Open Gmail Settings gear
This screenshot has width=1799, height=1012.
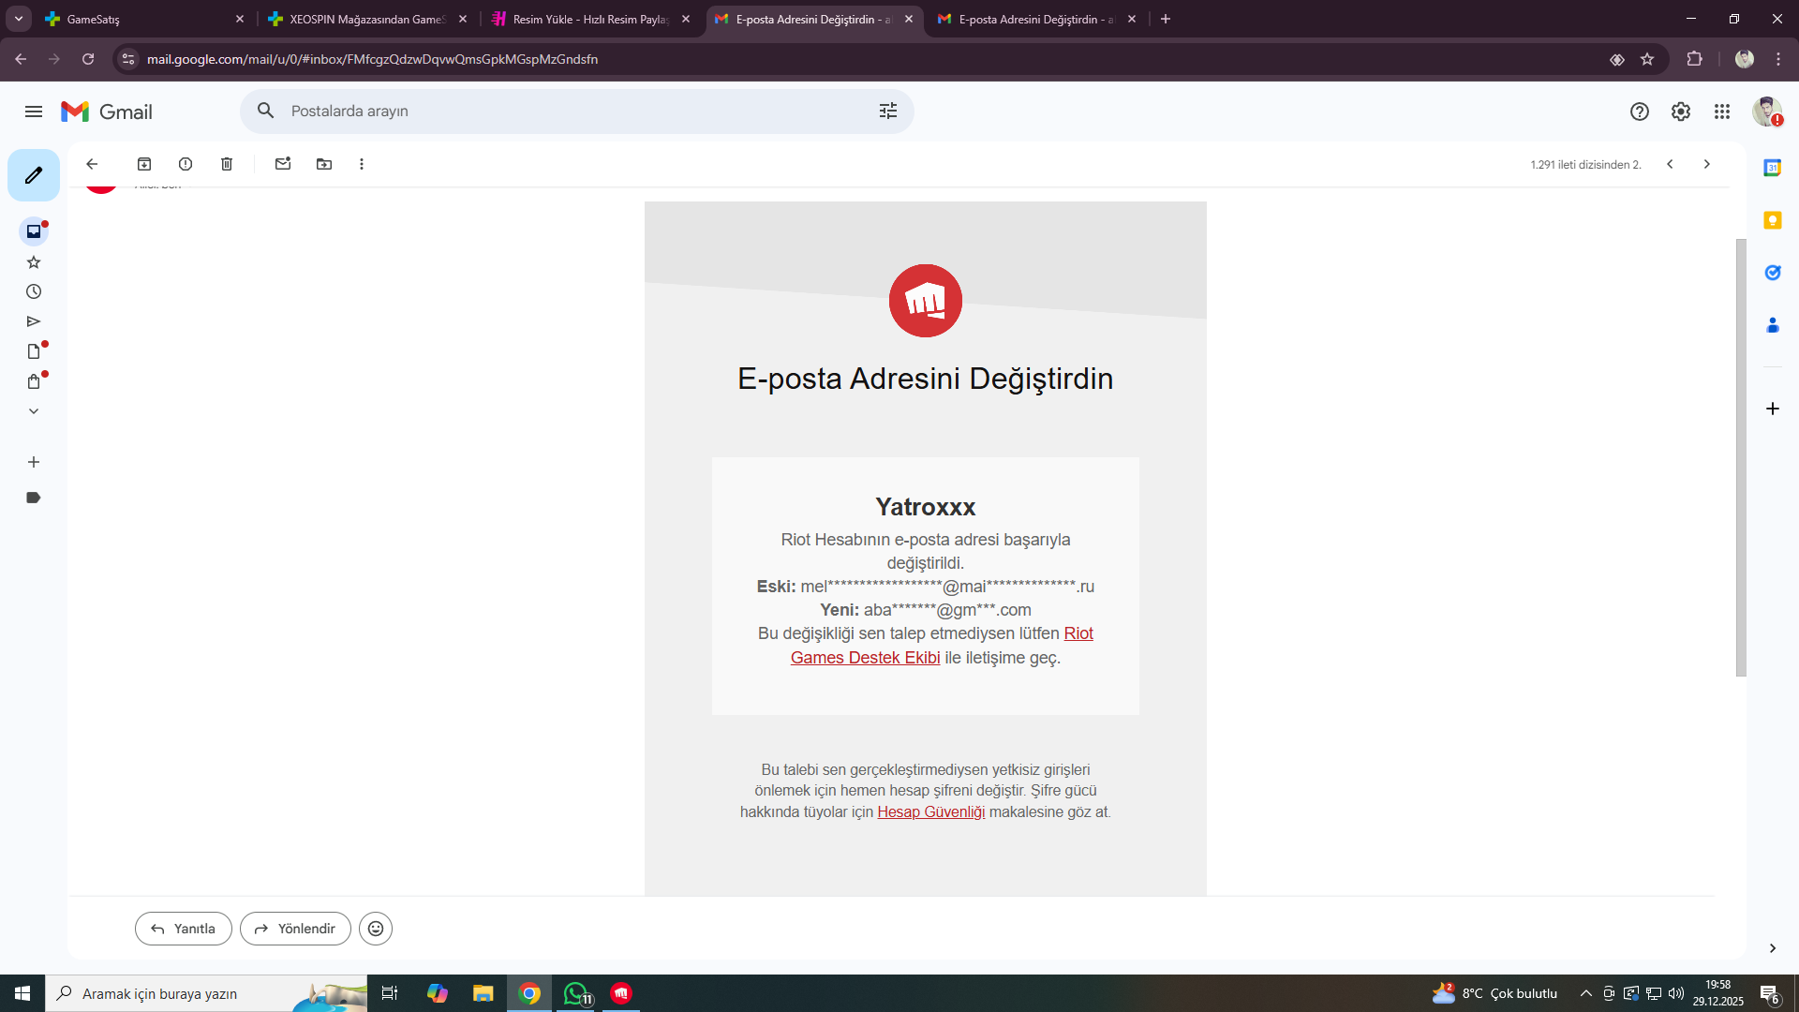pyautogui.click(x=1681, y=112)
